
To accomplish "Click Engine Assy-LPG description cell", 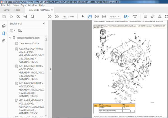I will point(110,111).
